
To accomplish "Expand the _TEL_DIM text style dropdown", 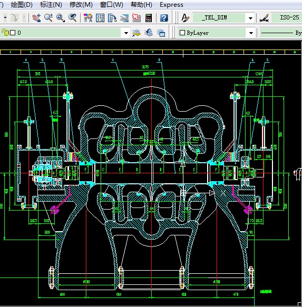I will coord(250,18).
